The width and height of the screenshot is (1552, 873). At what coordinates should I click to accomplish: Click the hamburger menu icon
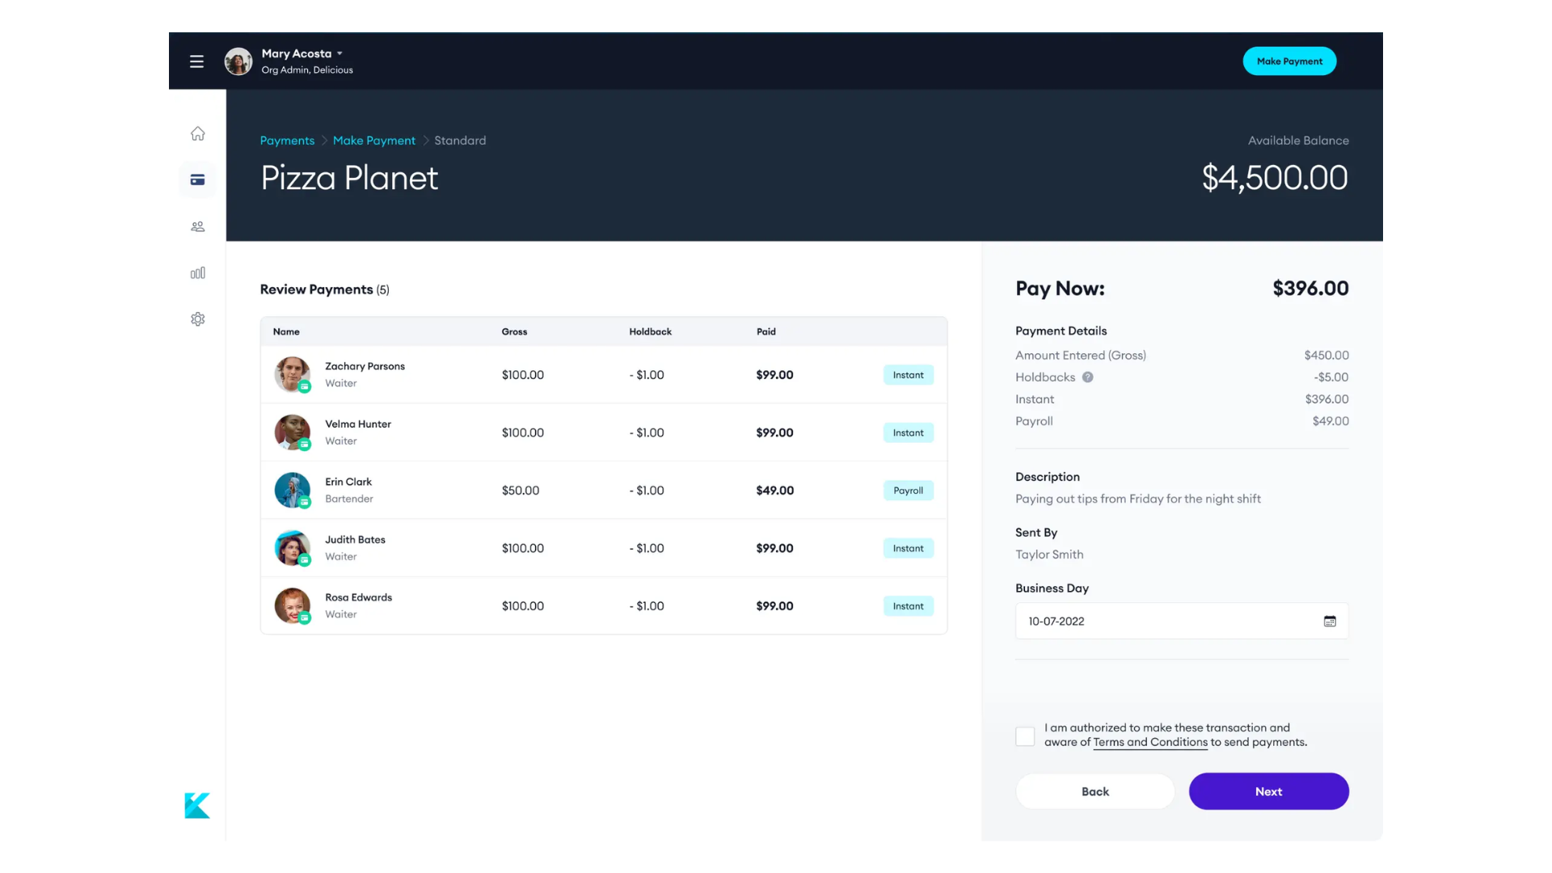point(196,61)
